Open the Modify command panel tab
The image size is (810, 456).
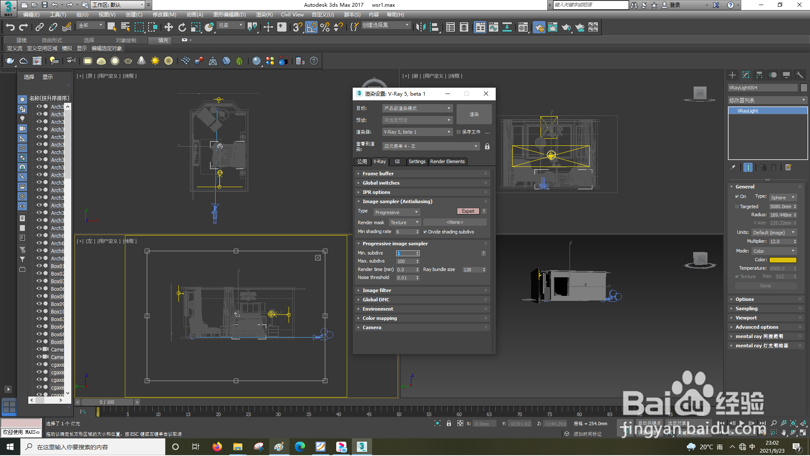click(x=746, y=75)
